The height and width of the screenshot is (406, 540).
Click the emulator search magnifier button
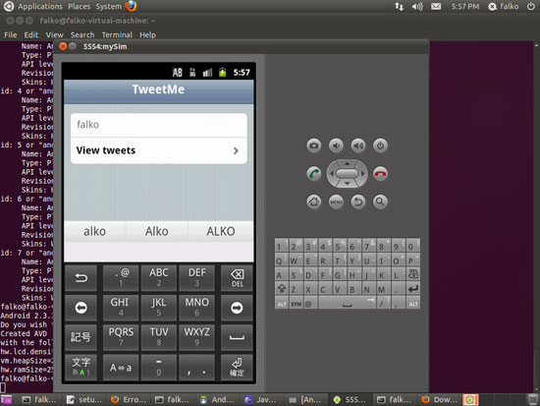point(380,202)
